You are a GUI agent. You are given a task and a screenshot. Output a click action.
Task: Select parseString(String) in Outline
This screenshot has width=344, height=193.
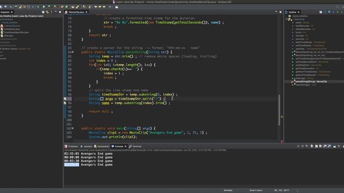311,81
